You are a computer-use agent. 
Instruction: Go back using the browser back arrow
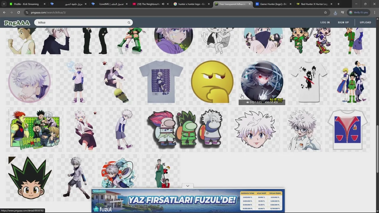4,12
